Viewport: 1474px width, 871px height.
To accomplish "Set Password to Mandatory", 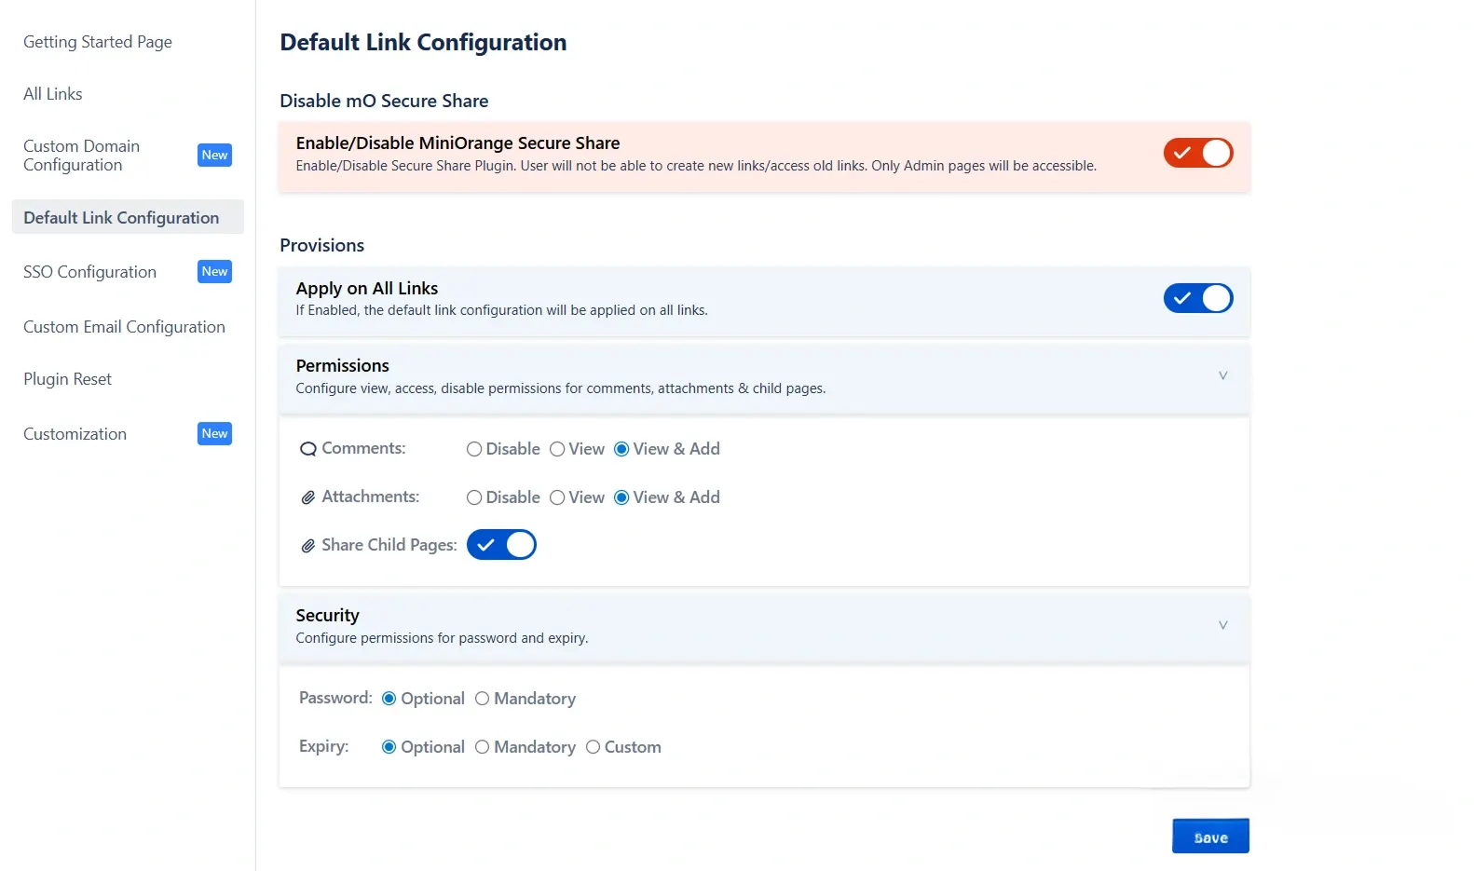I will (x=482, y=699).
